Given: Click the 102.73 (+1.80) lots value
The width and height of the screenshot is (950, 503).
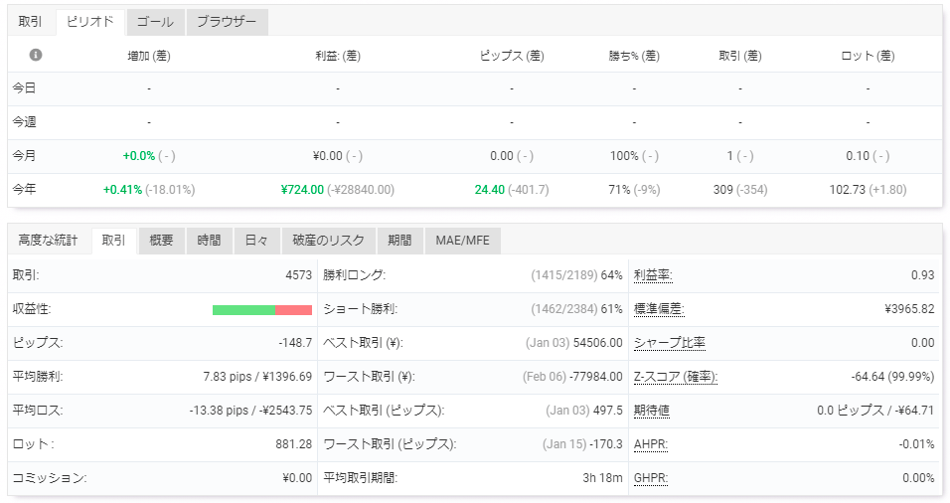Looking at the screenshot, I should pos(869,190).
